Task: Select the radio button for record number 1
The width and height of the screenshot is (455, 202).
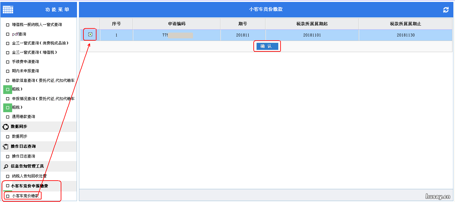Action: [x=90, y=35]
